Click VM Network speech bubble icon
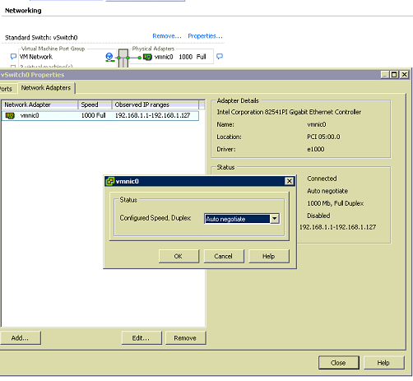413x381 pixels. click(13, 57)
